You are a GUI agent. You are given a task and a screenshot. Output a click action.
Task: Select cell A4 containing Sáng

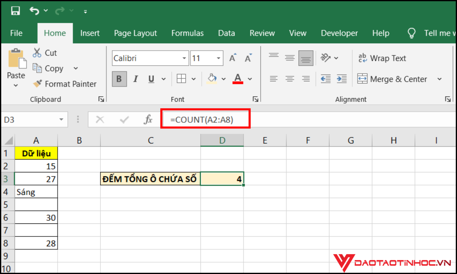coord(36,192)
